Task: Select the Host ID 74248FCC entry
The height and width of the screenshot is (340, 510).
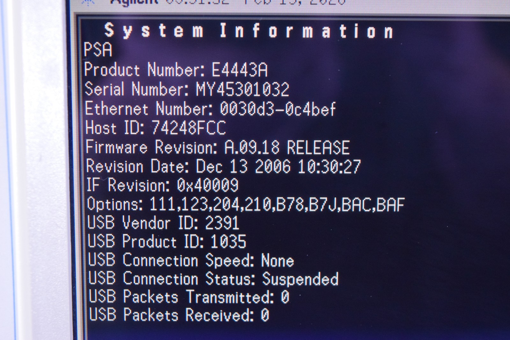Action: click(x=156, y=128)
